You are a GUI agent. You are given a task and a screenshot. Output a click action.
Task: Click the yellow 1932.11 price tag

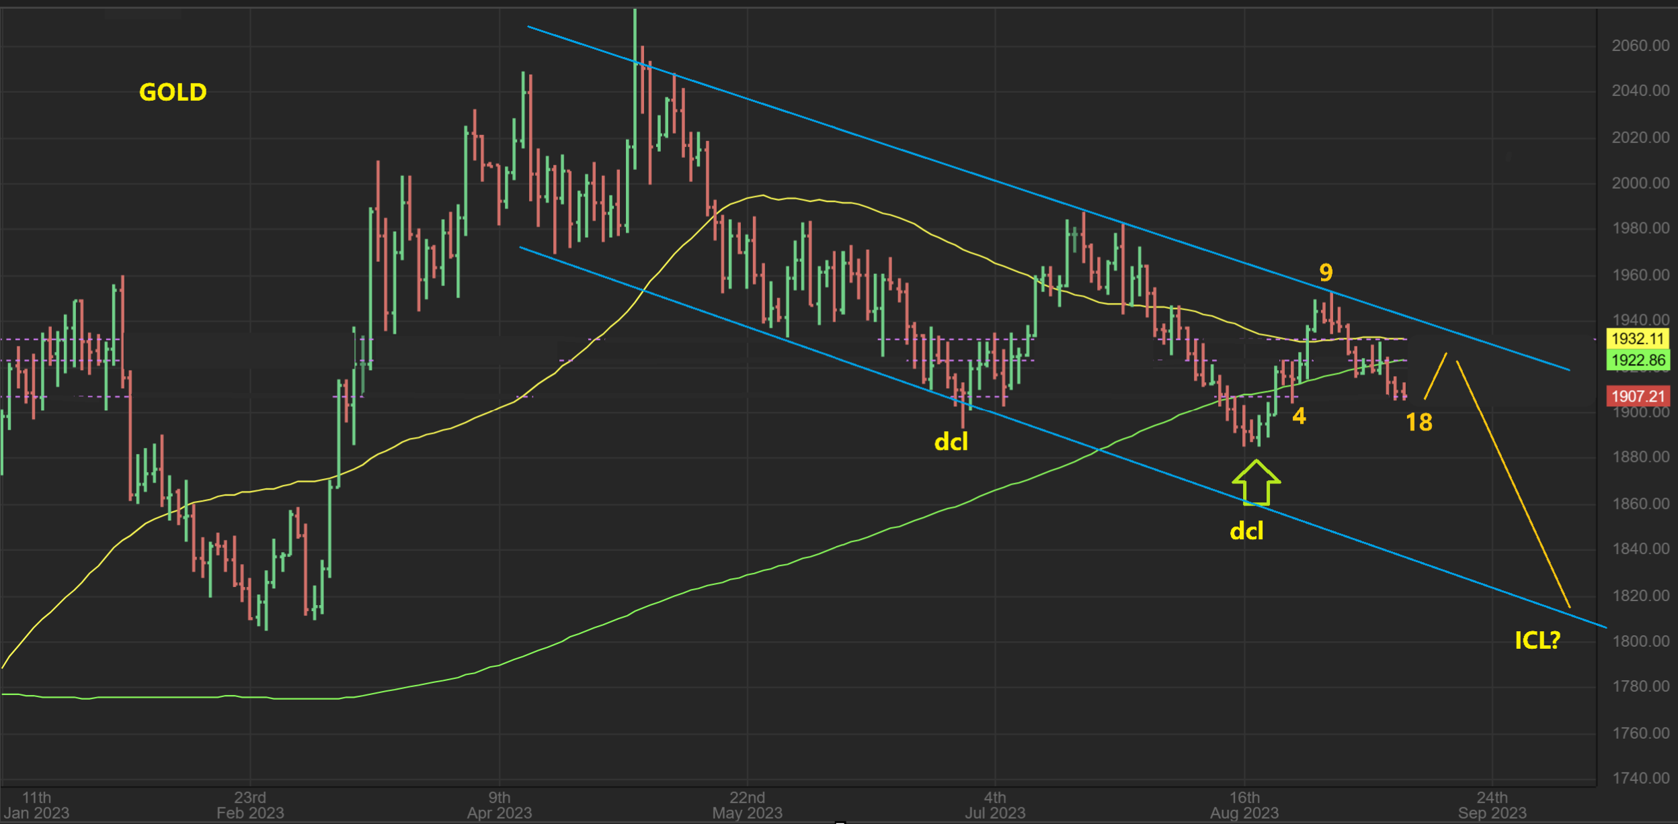click(1638, 338)
